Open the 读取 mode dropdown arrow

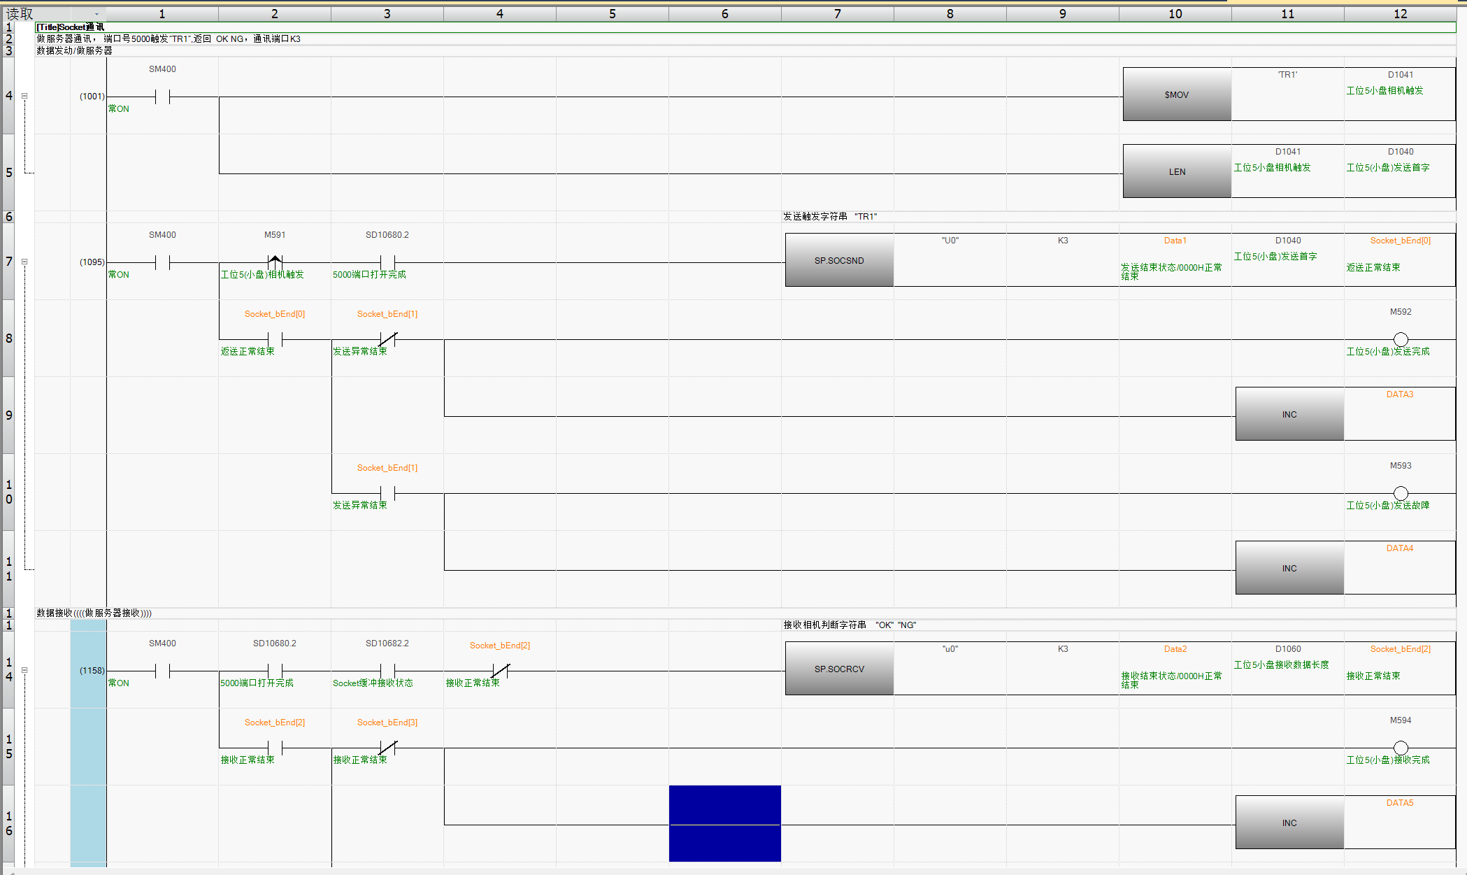[x=96, y=14]
